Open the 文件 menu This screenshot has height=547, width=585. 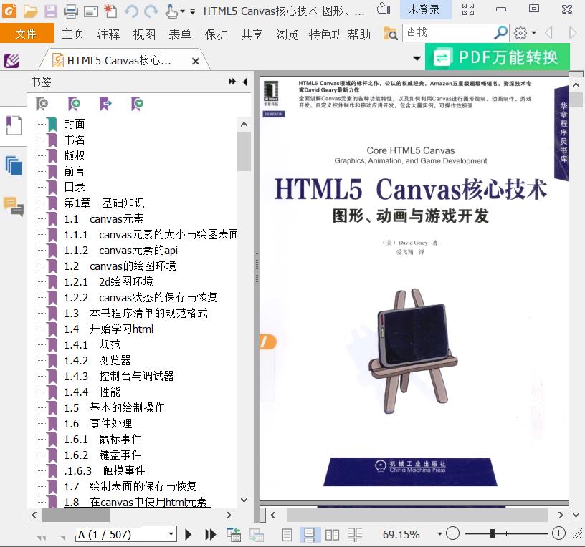pos(26,34)
